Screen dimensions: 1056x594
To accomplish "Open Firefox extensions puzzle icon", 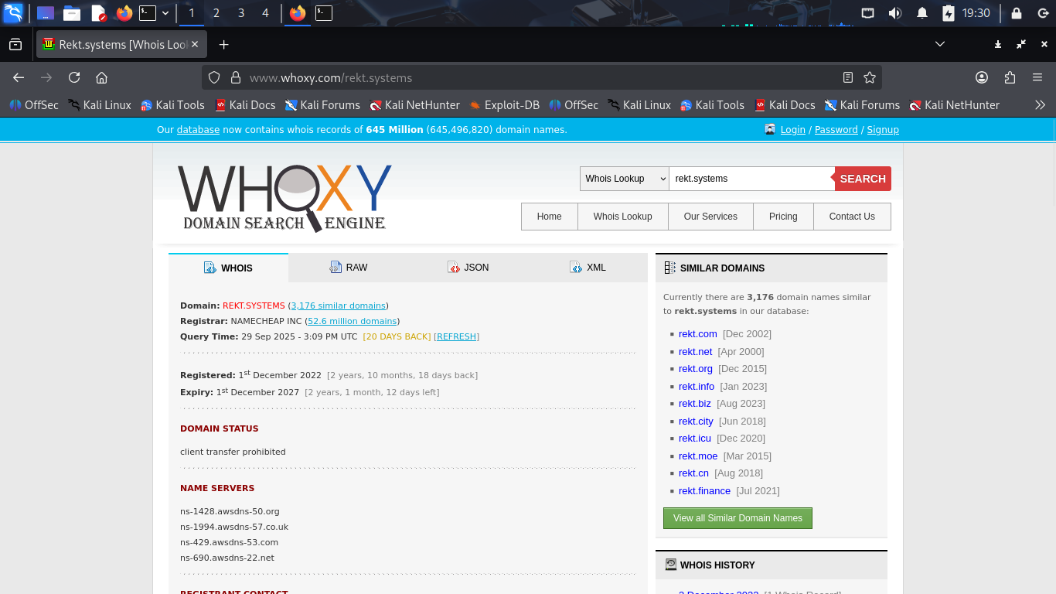I will tap(1010, 77).
